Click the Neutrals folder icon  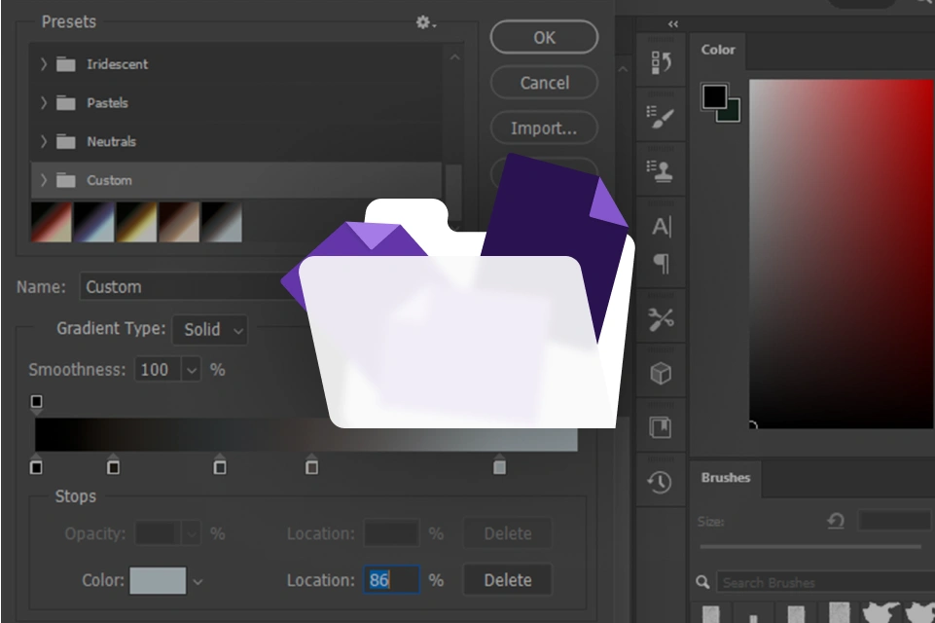click(66, 141)
